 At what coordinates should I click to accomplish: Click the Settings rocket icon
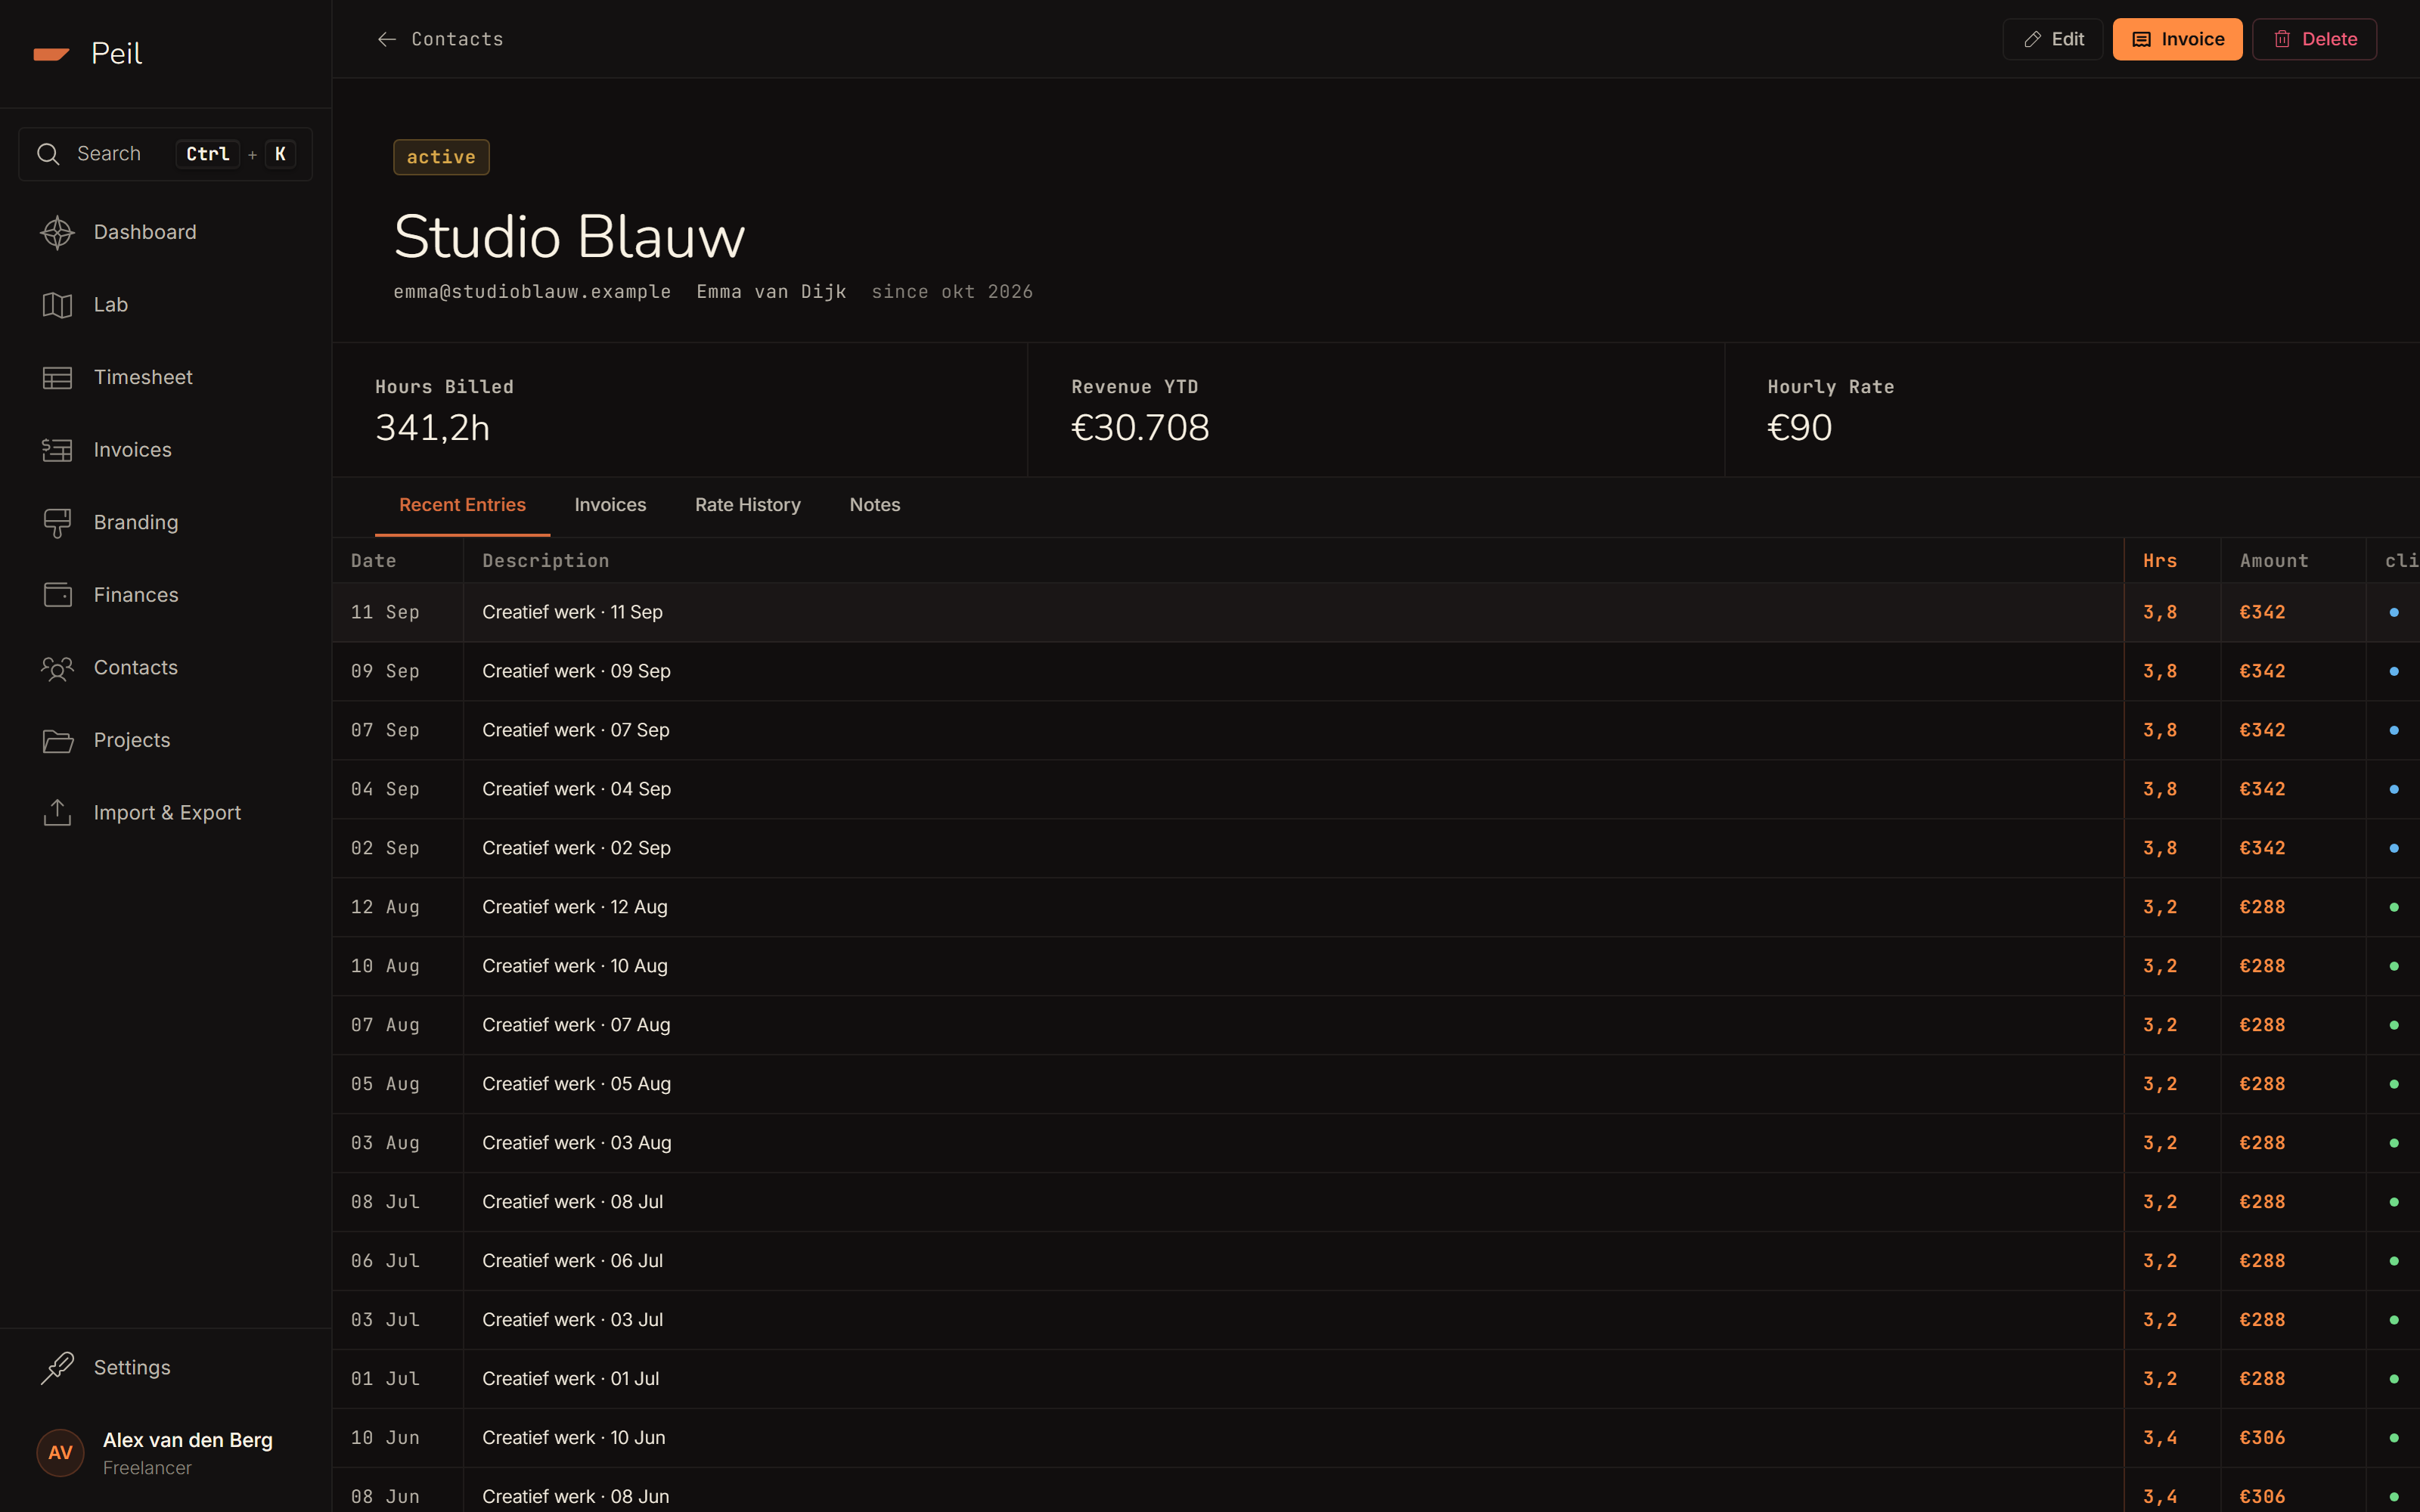coord(57,1368)
